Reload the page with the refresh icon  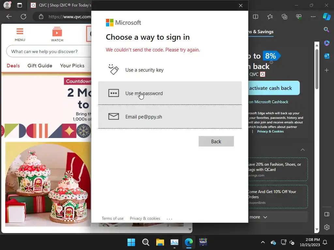[23, 17]
